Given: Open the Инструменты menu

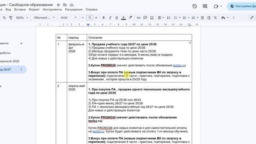Looking at the screenshot, I should [x=52, y=10].
